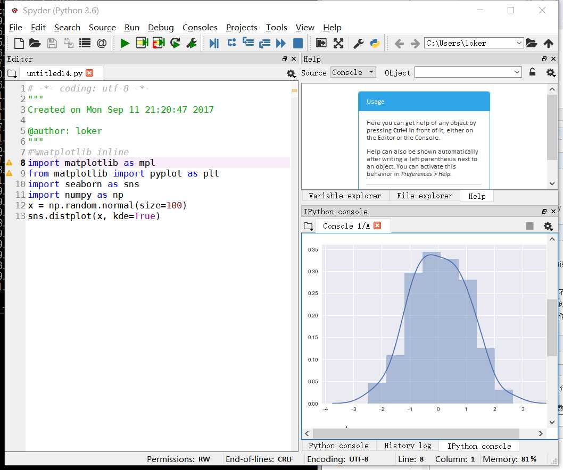
Task: Click the @ symbol finder icon
Action: pyautogui.click(x=102, y=44)
